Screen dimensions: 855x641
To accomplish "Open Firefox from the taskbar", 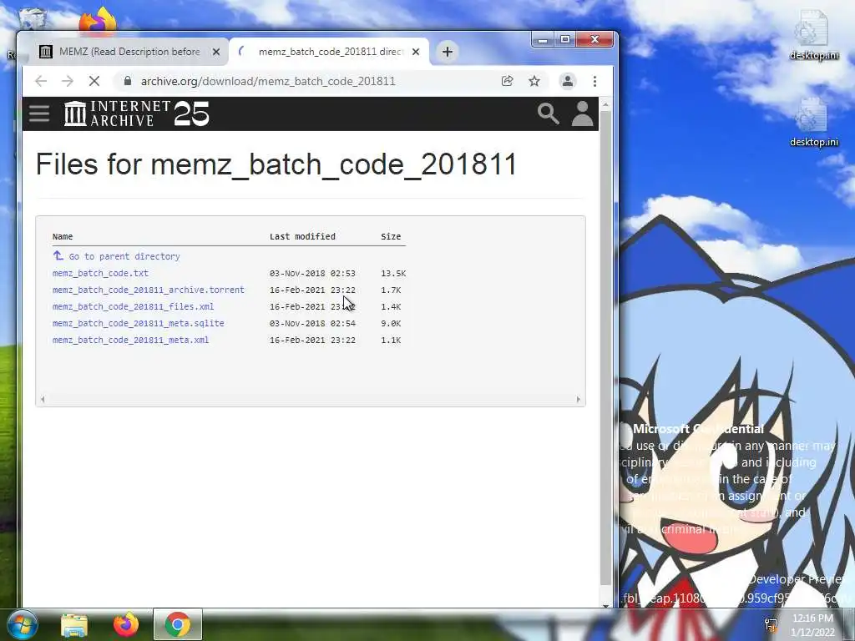I will 126,624.
